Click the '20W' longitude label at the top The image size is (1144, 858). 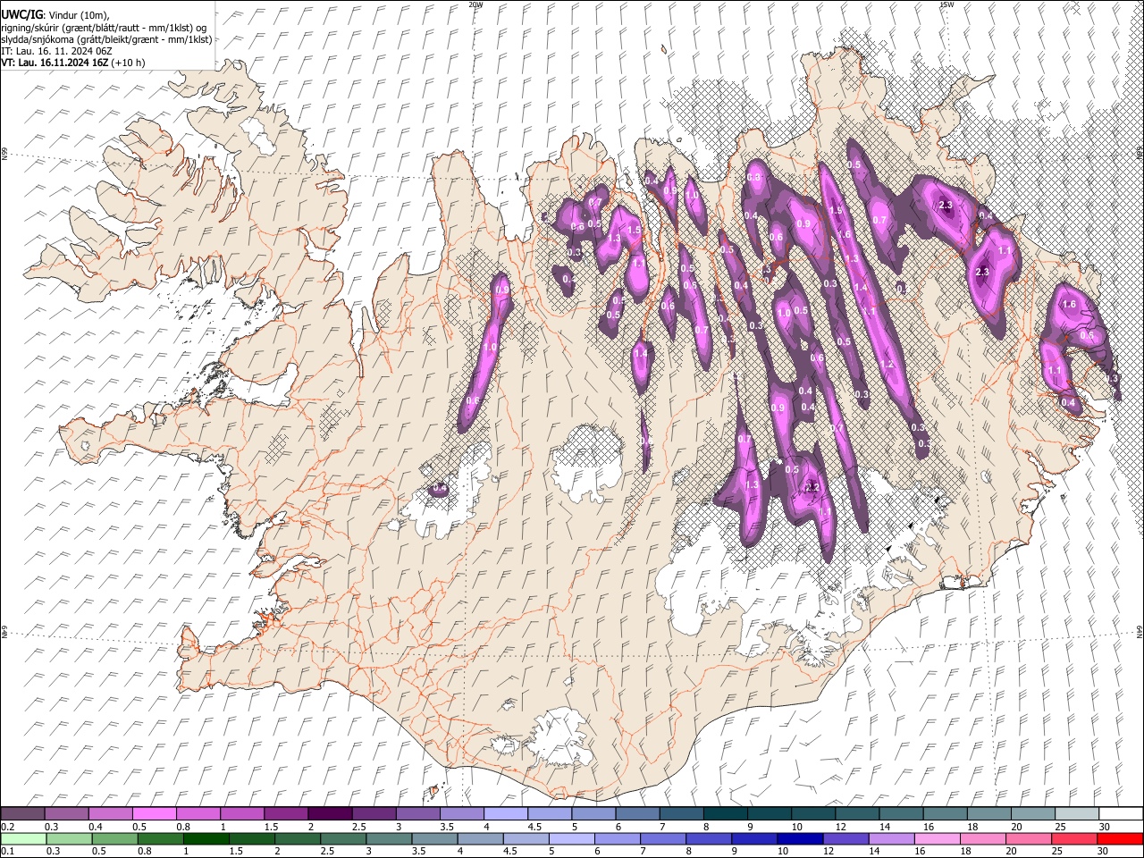coord(475,4)
